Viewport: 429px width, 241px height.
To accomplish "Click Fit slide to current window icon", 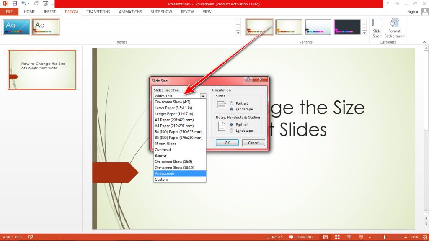I will tap(424, 237).
